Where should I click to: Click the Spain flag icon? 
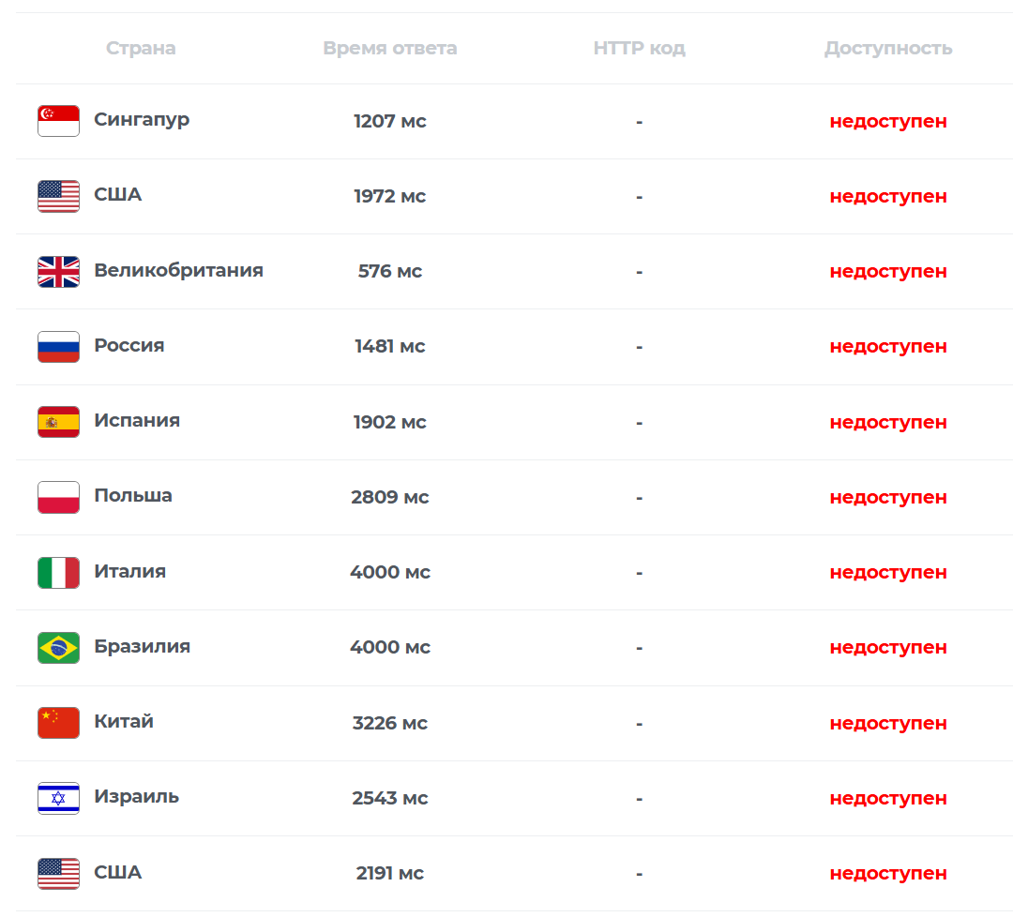point(58,422)
